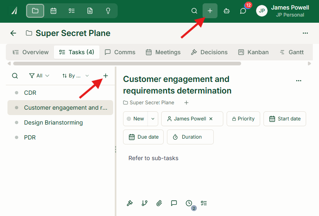
Task: Expand the All filter dropdown
Action: coord(39,76)
